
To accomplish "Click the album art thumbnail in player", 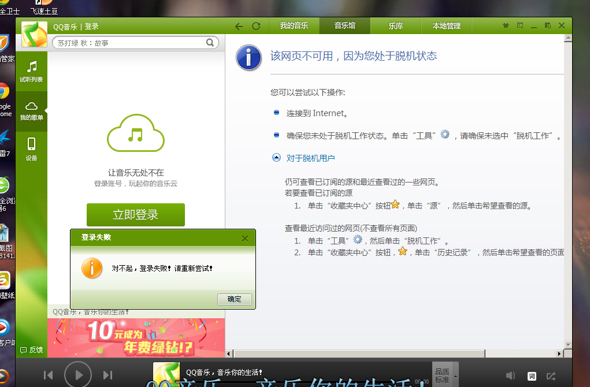I will click(x=166, y=375).
